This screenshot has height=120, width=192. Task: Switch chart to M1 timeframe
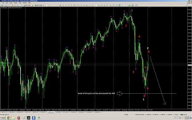79,5
